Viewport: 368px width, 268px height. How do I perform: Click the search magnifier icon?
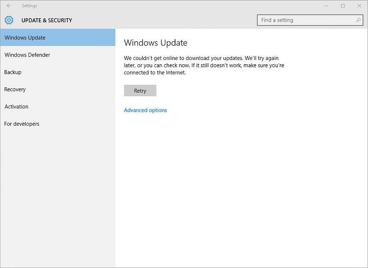[358, 20]
